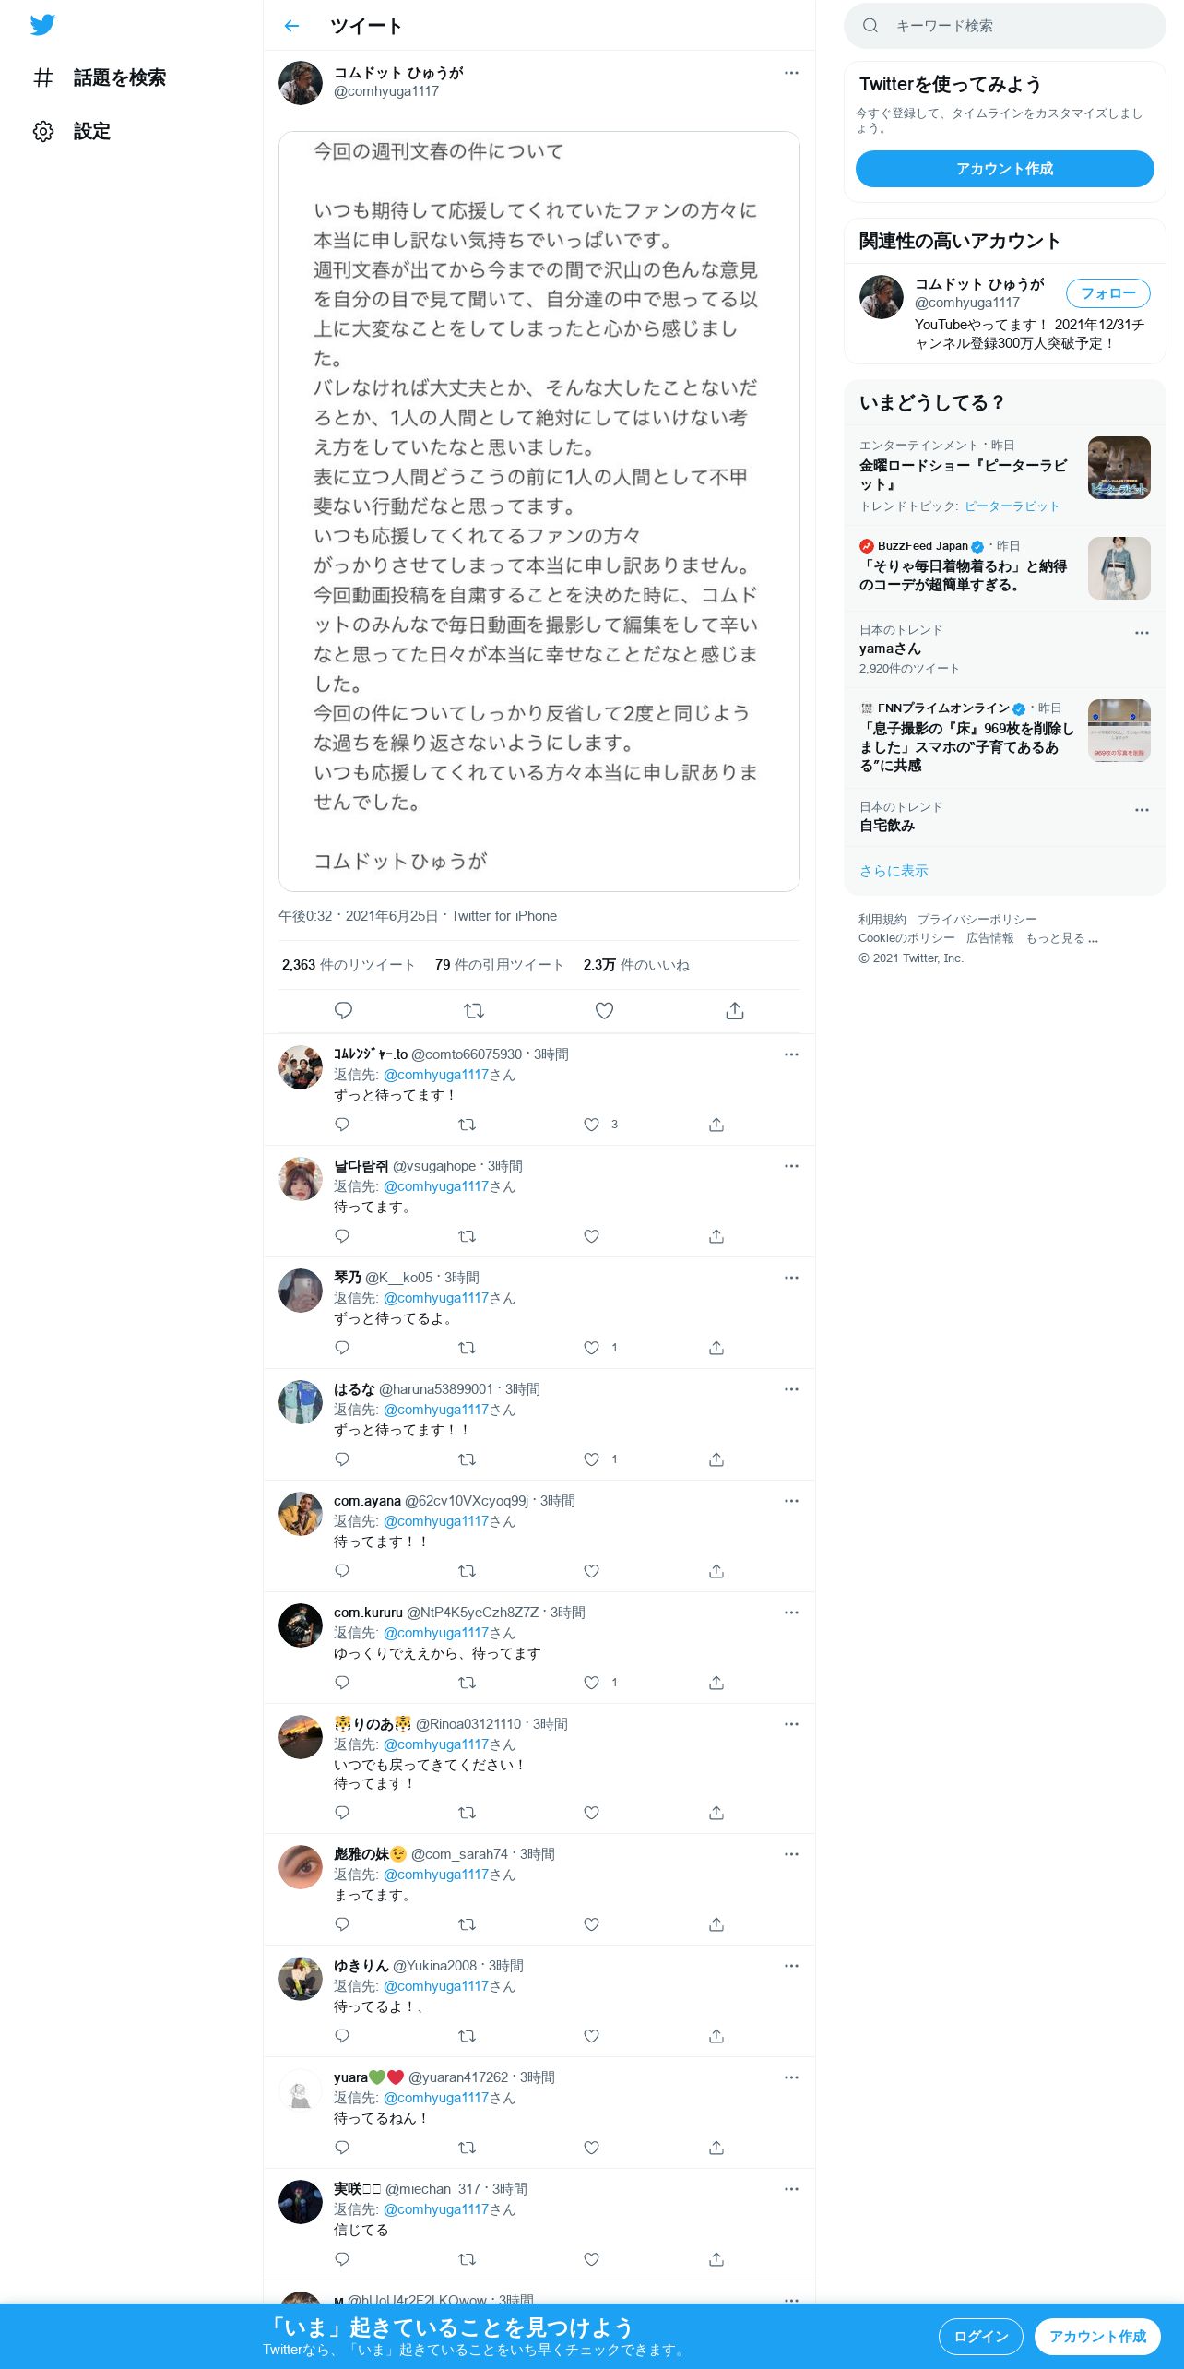Open more options on the main tweet
The width and height of the screenshot is (1184, 2369).
click(791, 73)
